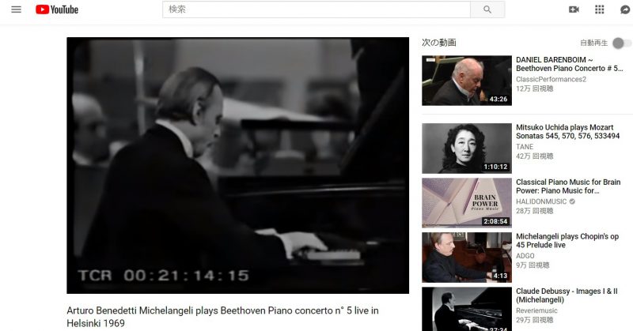
Task: Open the HALIDONMUSIC channel link
Action: pyautogui.click(x=541, y=201)
